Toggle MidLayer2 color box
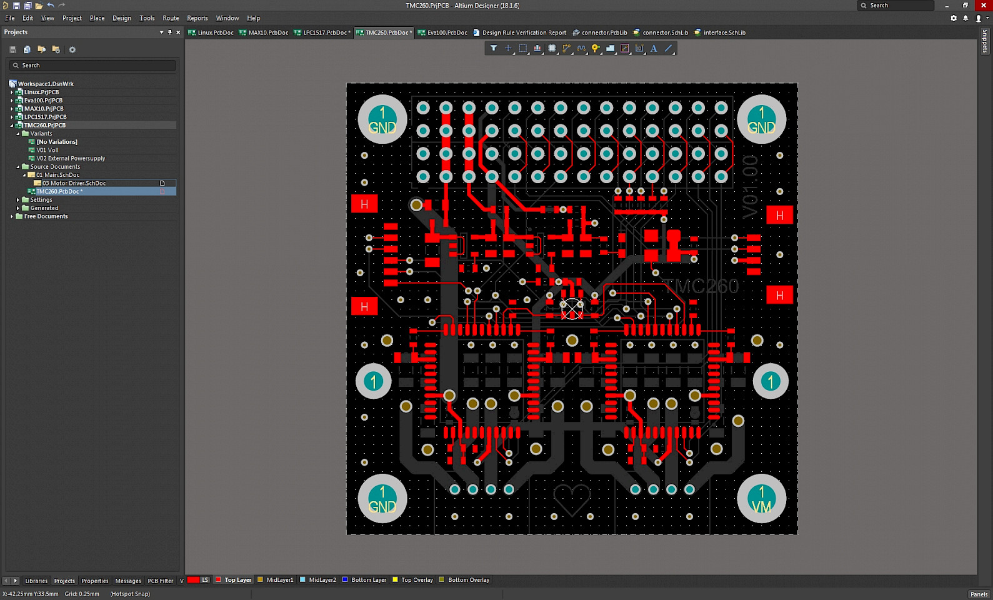The image size is (993, 600). coord(303,580)
